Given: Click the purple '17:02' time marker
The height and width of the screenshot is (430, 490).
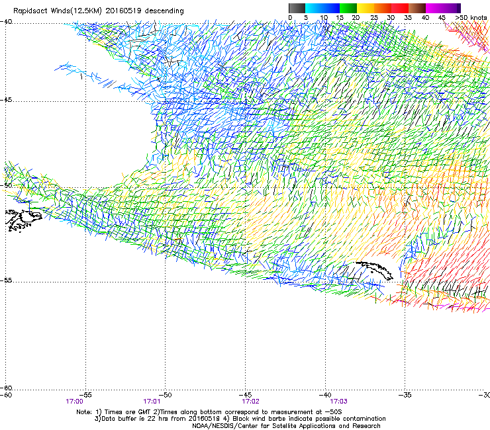Looking at the screenshot, I should pos(250,402).
